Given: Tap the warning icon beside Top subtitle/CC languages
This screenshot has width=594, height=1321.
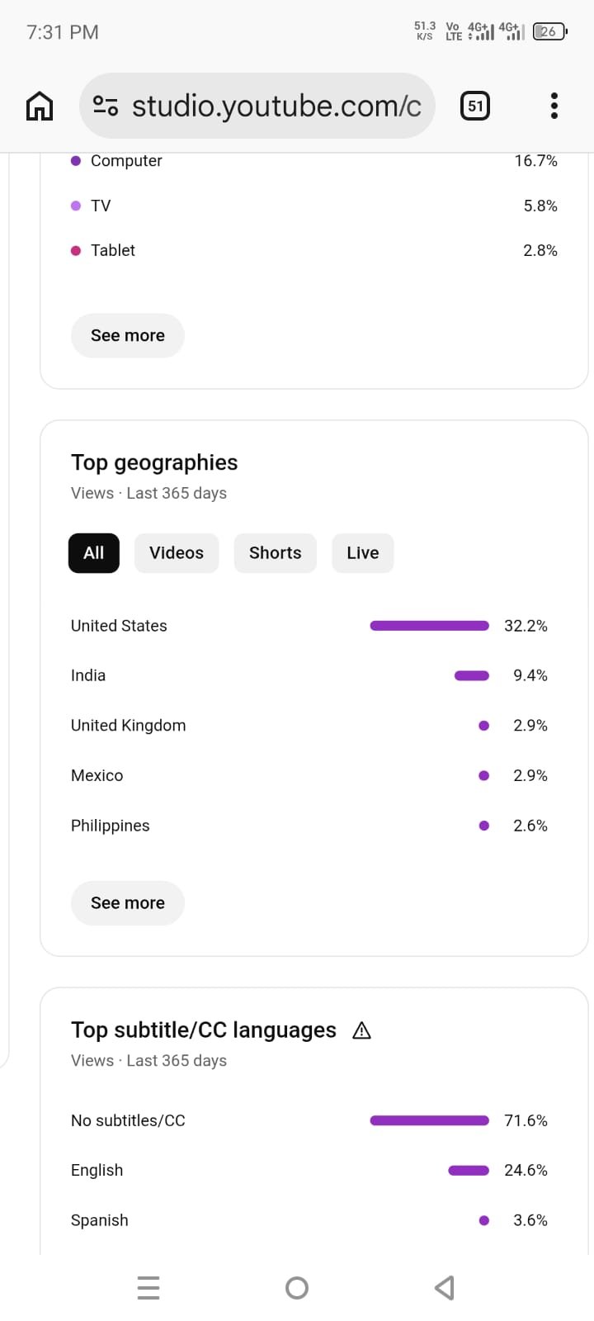Looking at the screenshot, I should coord(361,1030).
